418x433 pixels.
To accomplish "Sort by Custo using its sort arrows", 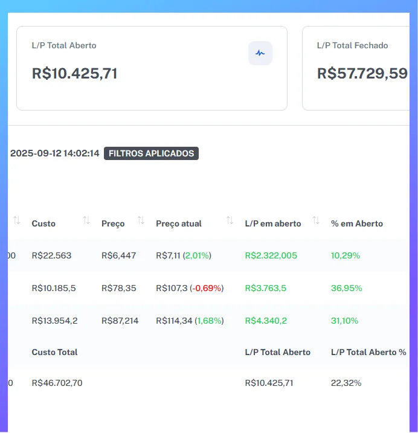I will (86, 221).
